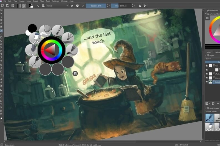
Task: Open the Favorite Presets tag dropdown
Action: coord(213,112)
